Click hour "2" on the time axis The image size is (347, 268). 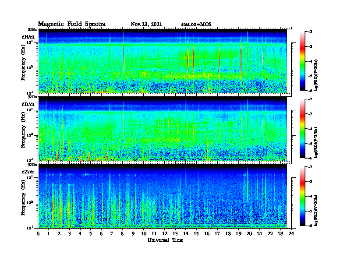pyautogui.click(x=59, y=234)
